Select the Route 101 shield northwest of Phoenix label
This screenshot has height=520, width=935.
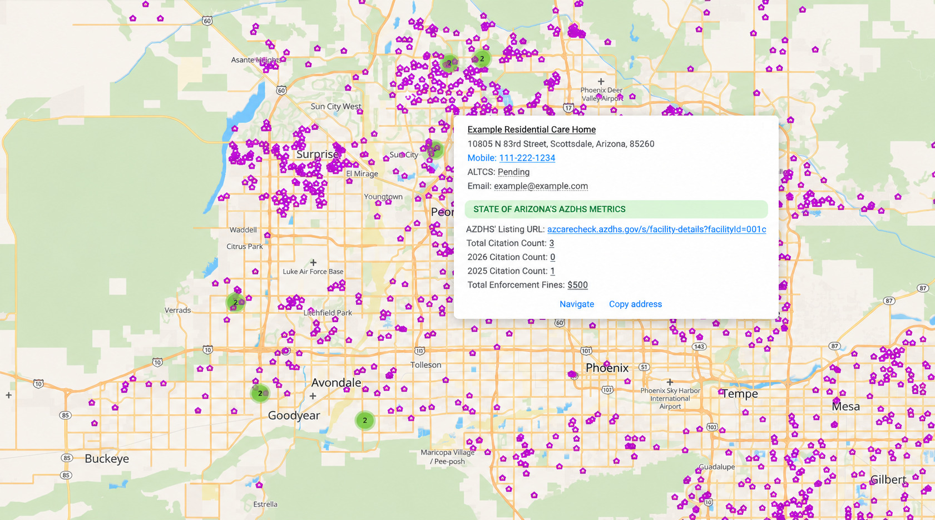point(586,351)
